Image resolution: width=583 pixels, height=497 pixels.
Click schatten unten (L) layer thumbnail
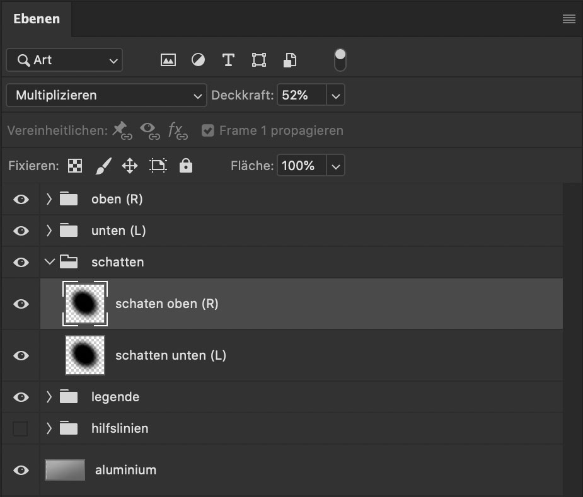pyautogui.click(x=85, y=355)
